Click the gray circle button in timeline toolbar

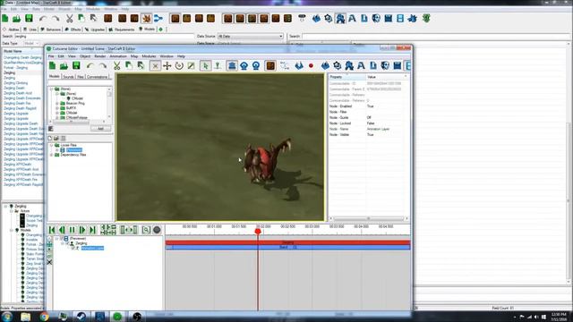coord(157,230)
